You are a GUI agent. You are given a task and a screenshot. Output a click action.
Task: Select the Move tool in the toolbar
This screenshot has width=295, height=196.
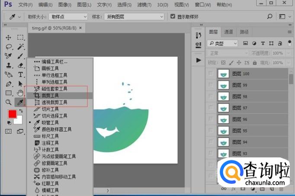[8, 38]
